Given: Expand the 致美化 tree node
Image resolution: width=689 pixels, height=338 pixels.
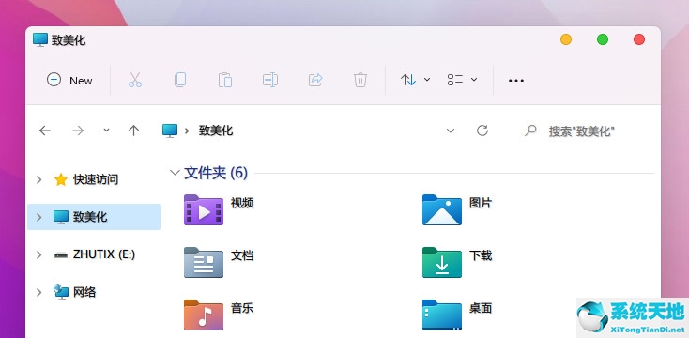Looking at the screenshot, I should (39, 217).
